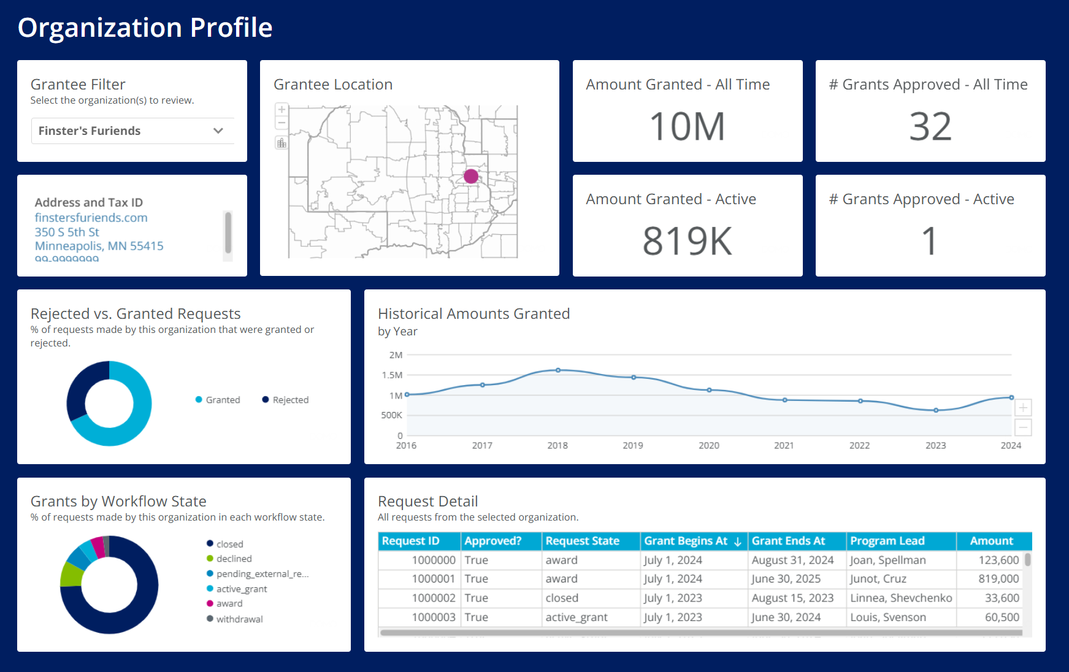Open the Grantee Filter dropdown
Viewport: 1069px width, 672px height.
132,131
